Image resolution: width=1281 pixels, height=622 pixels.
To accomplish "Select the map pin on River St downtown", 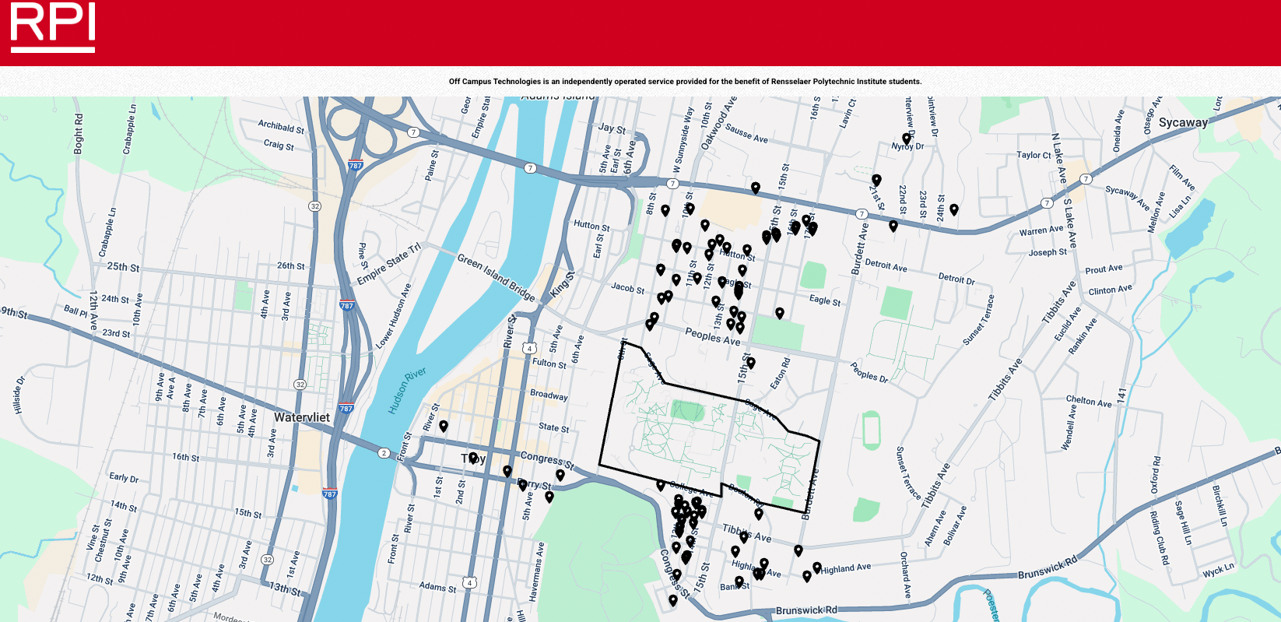I will tap(444, 427).
